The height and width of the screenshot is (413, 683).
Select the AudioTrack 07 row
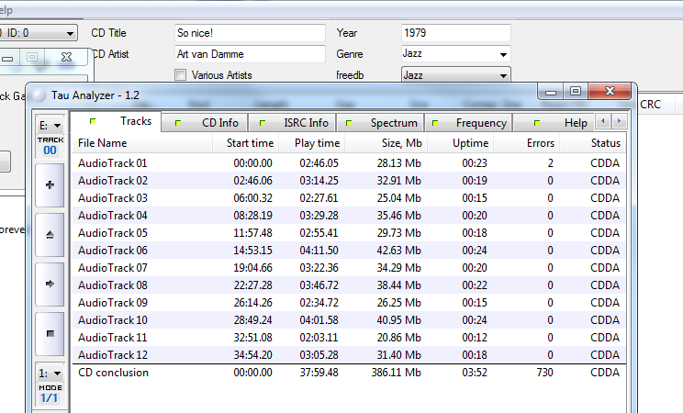point(349,267)
